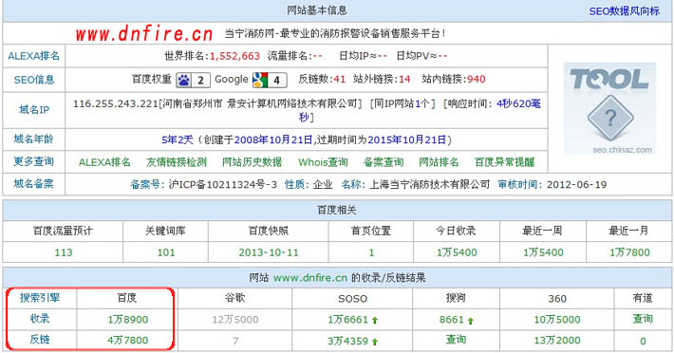The height and width of the screenshot is (353, 674).
Task: Open the 备案查询 link
Action: point(384,162)
